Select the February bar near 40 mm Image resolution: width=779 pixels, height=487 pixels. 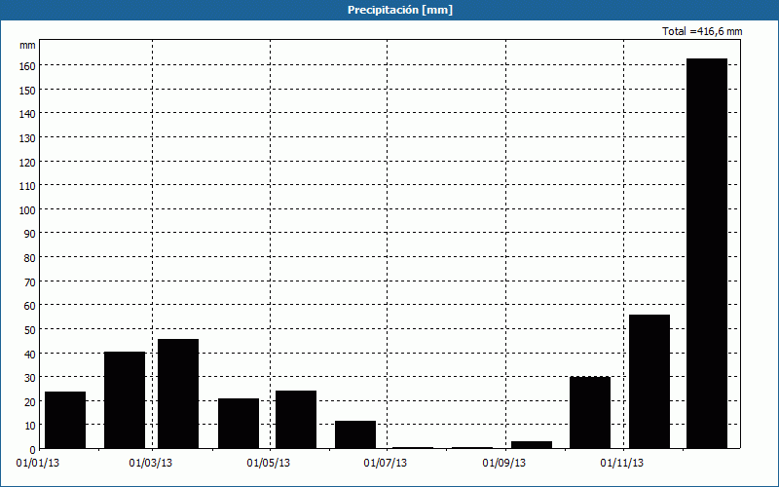[x=125, y=400]
